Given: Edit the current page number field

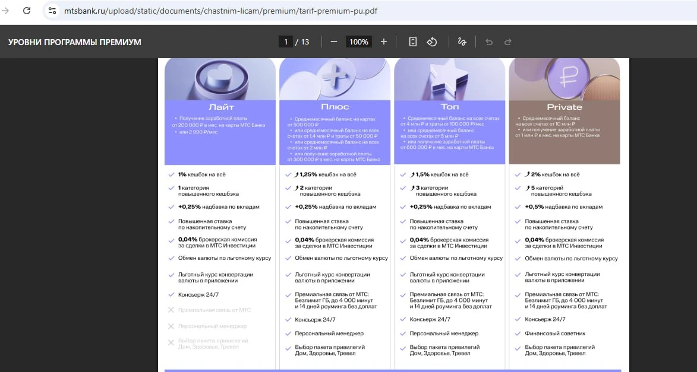Looking at the screenshot, I should [x=285, y=42].
